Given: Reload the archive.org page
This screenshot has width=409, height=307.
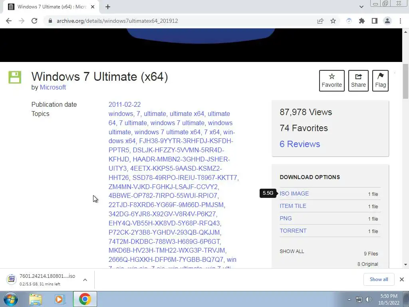Looking at the screenshot, I should pyautogui.click(x=34, y=21).
